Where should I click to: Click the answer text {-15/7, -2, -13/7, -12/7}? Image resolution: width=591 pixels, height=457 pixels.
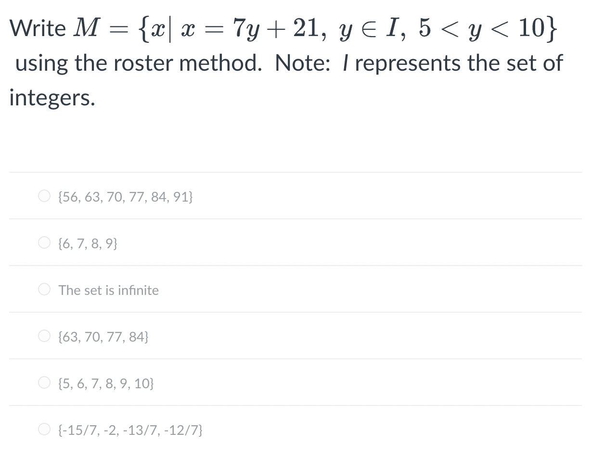tap(130, 430)
